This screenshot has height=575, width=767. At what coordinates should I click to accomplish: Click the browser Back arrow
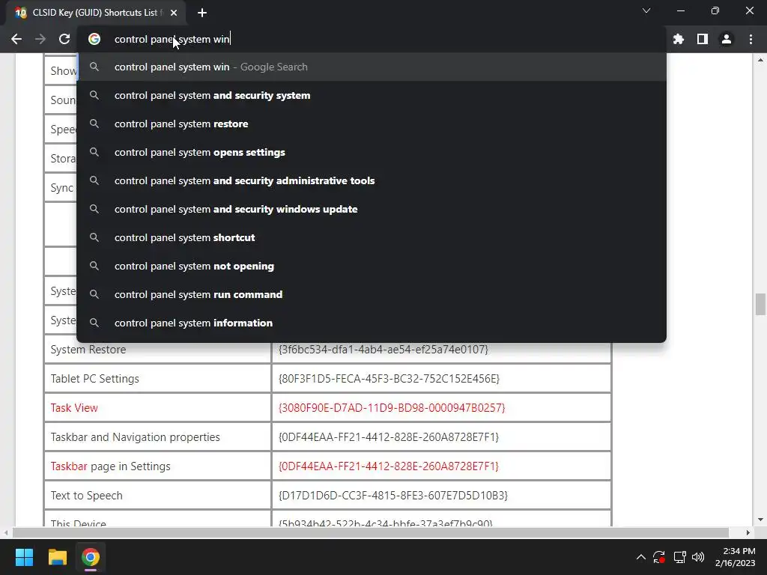click(x=16, y=39)
